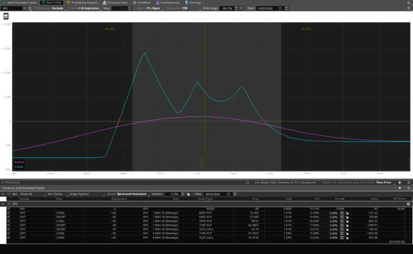This screenshot has width=413, height=254.
Task: Open the Model Bjerksund-Stensland dropdown
Action: pos(131,194)
